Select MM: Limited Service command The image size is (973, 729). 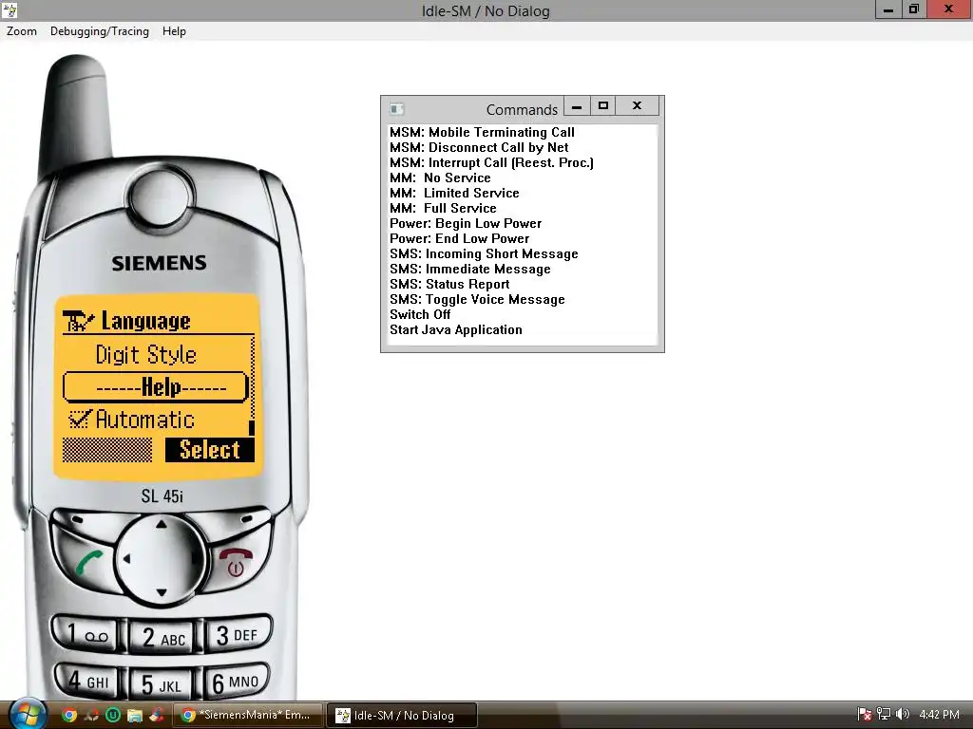click(x=454, y=193)
